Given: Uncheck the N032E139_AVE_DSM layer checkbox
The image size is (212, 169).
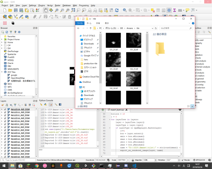Looking at the screenshot, I should pos(5,109).
